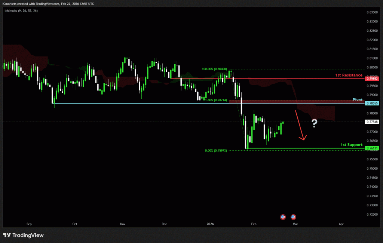Click the TradingView logo at bottom left

[23, 235]
